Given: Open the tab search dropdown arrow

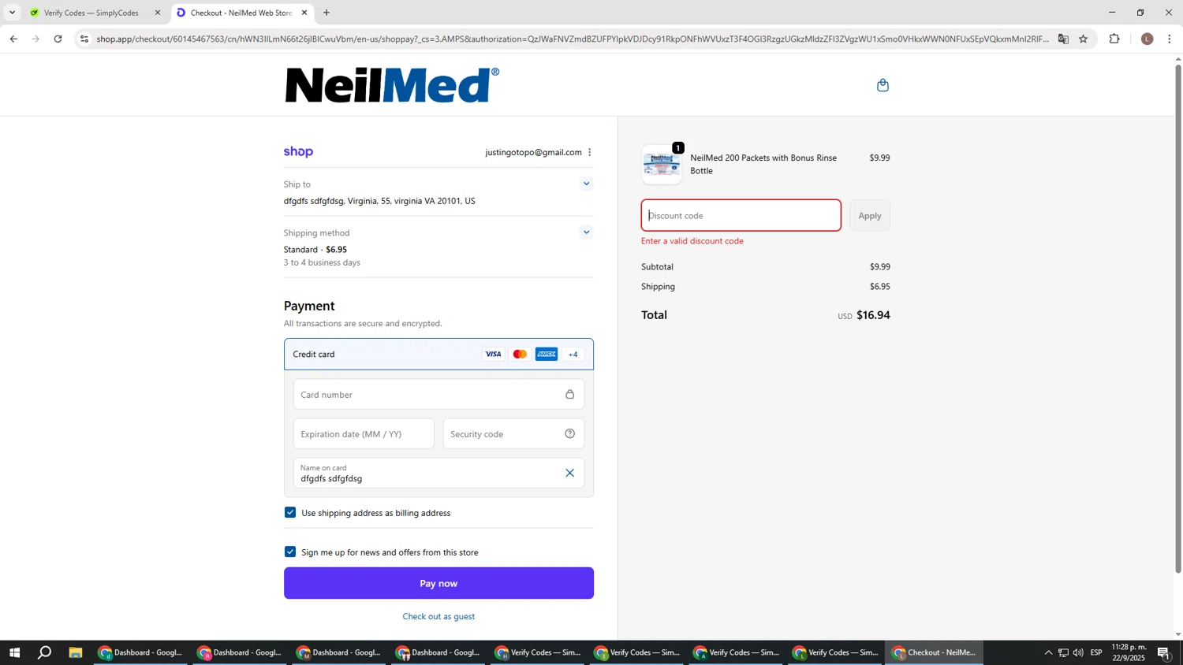Looking at the screenshot, I should (x=12, y=13).
